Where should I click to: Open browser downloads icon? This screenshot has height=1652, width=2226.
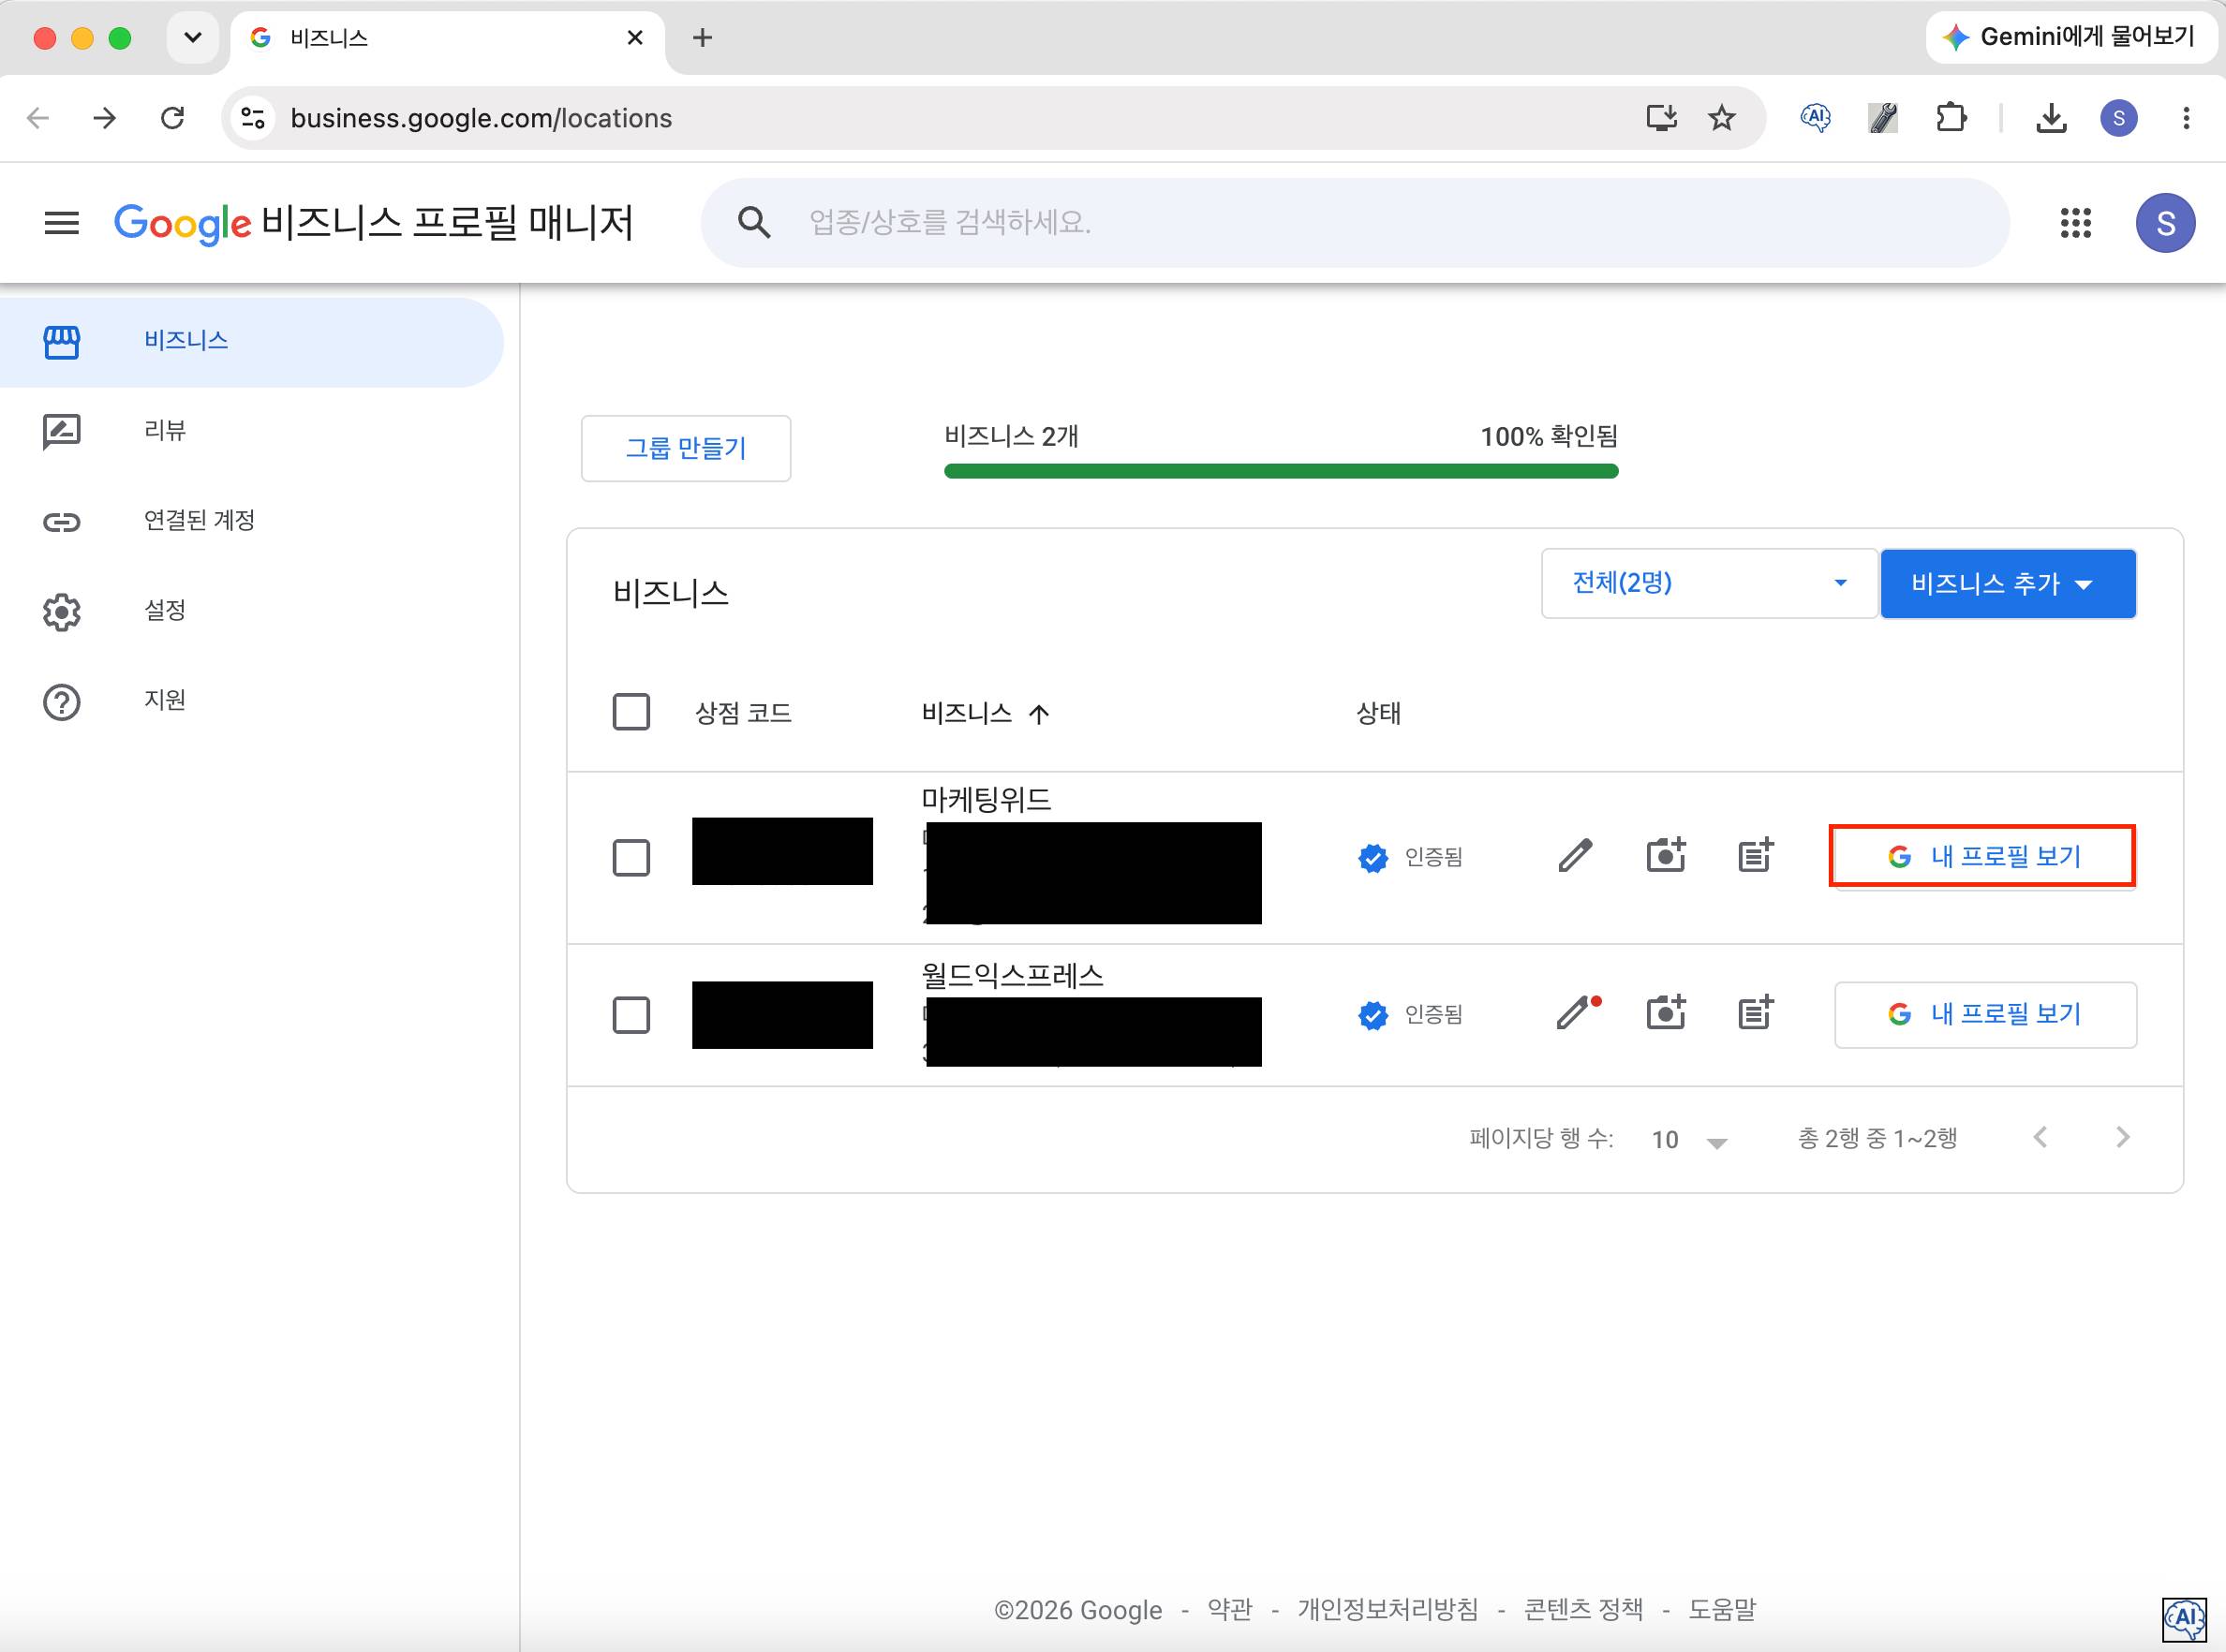tap(2051, 118)
